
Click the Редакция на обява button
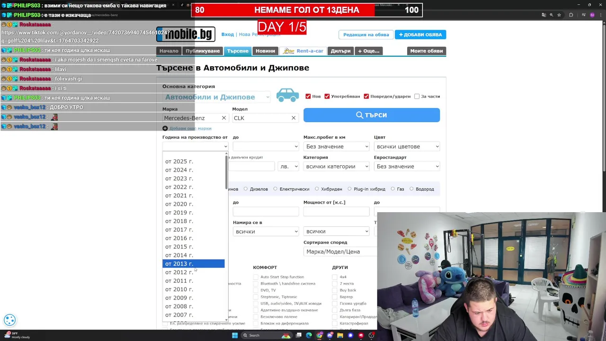click(366, 35)
